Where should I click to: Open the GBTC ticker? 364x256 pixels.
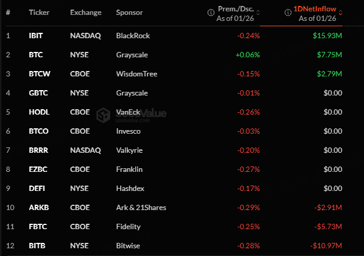pyautogui.click(x=38, y=93)
